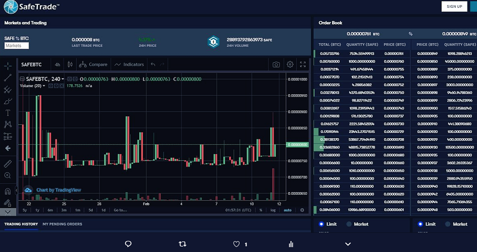Click the reply speech bubble icon
477x252 pixels.
click(x=128, y=244)
